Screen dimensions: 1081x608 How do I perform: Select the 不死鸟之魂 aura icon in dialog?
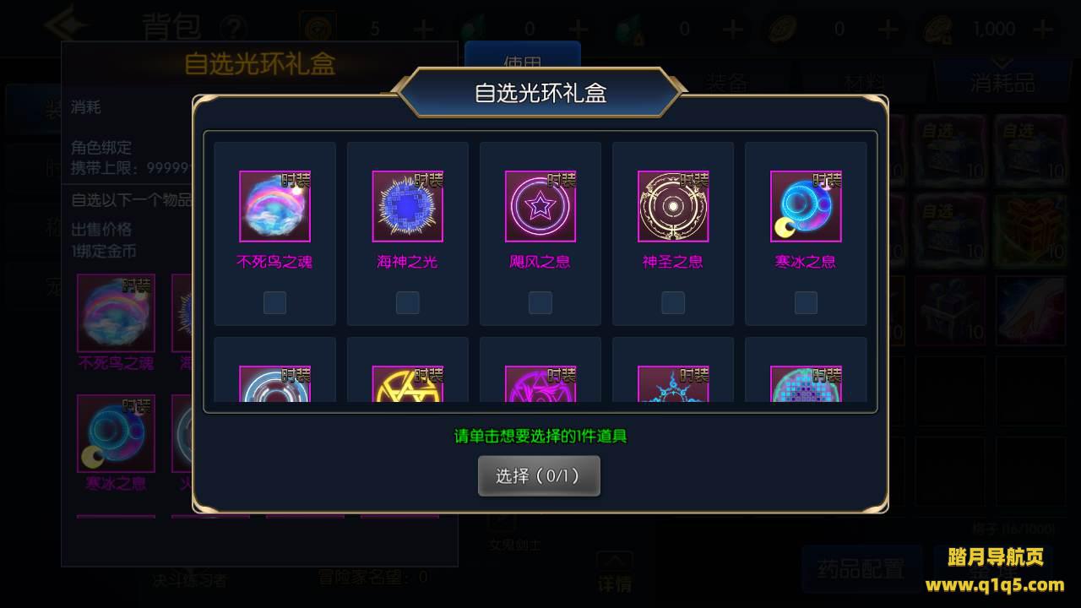tap(274, 206)
